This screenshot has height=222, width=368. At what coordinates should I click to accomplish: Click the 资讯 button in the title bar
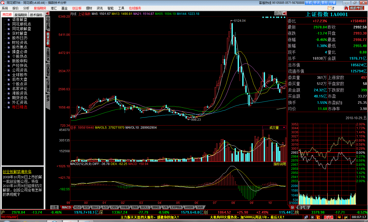click(x=317, y=3)
